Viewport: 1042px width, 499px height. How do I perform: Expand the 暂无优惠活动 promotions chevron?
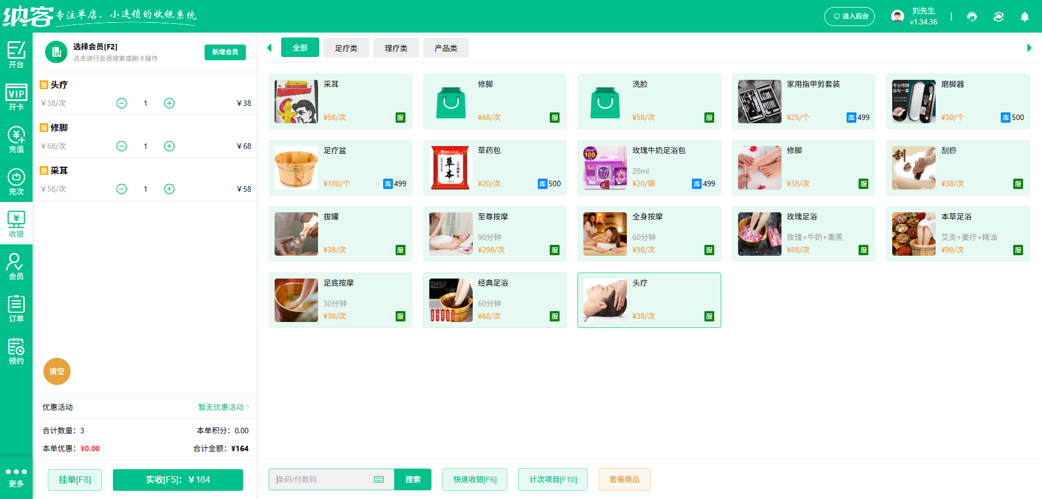[x=247, y=407]
